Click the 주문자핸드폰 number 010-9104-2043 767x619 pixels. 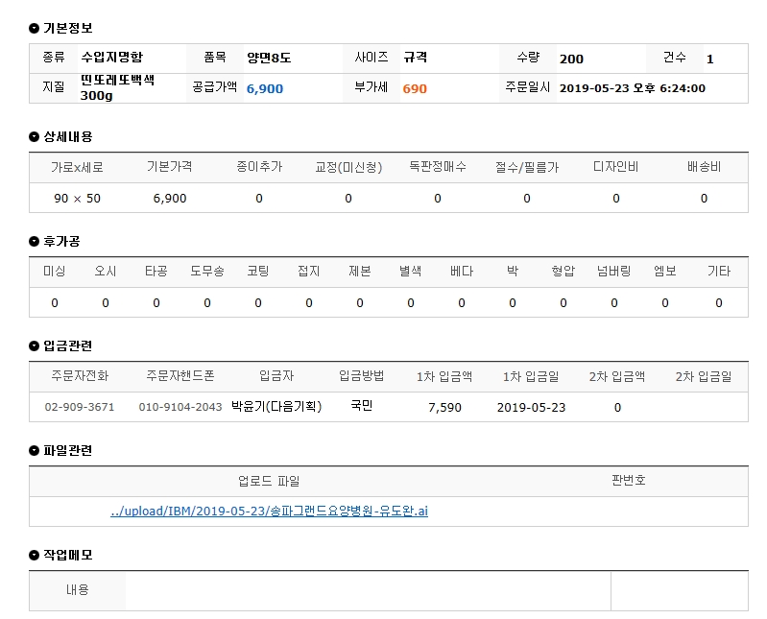click(180, 407)
